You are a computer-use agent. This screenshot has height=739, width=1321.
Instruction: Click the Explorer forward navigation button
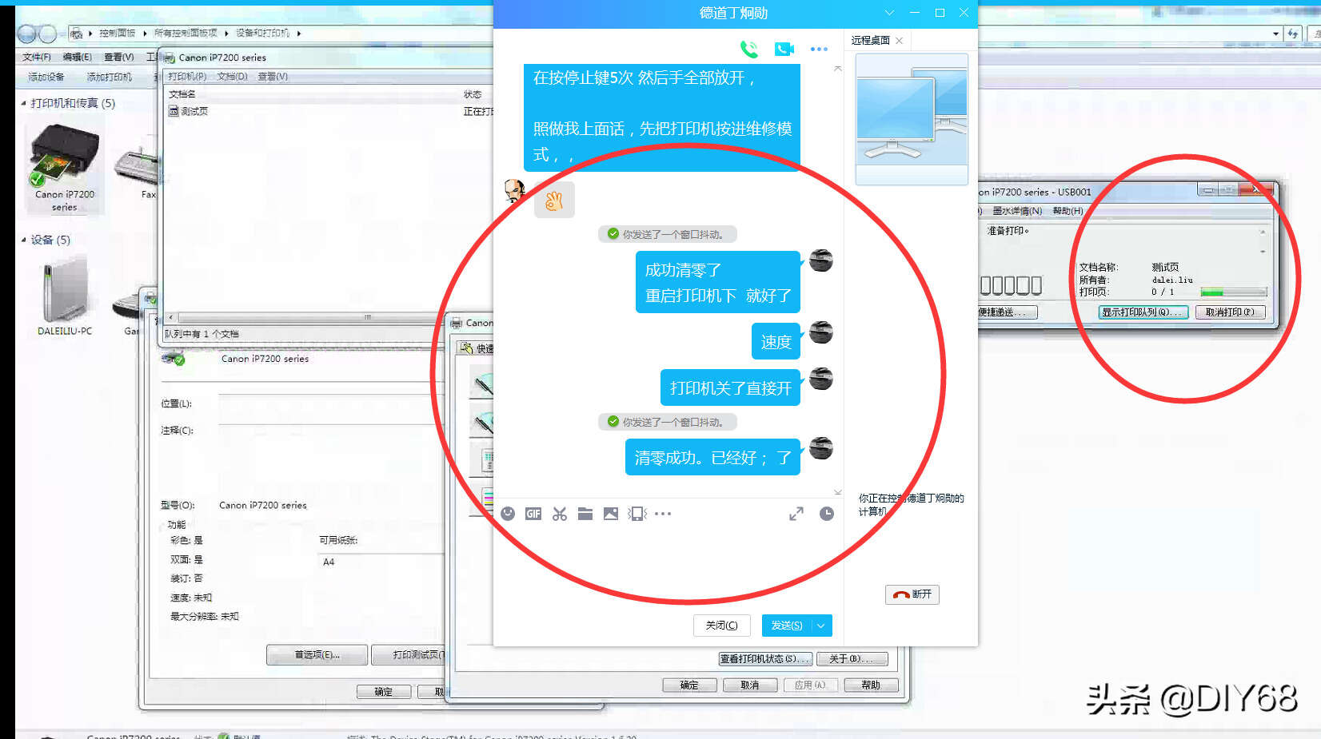point(48,34)
